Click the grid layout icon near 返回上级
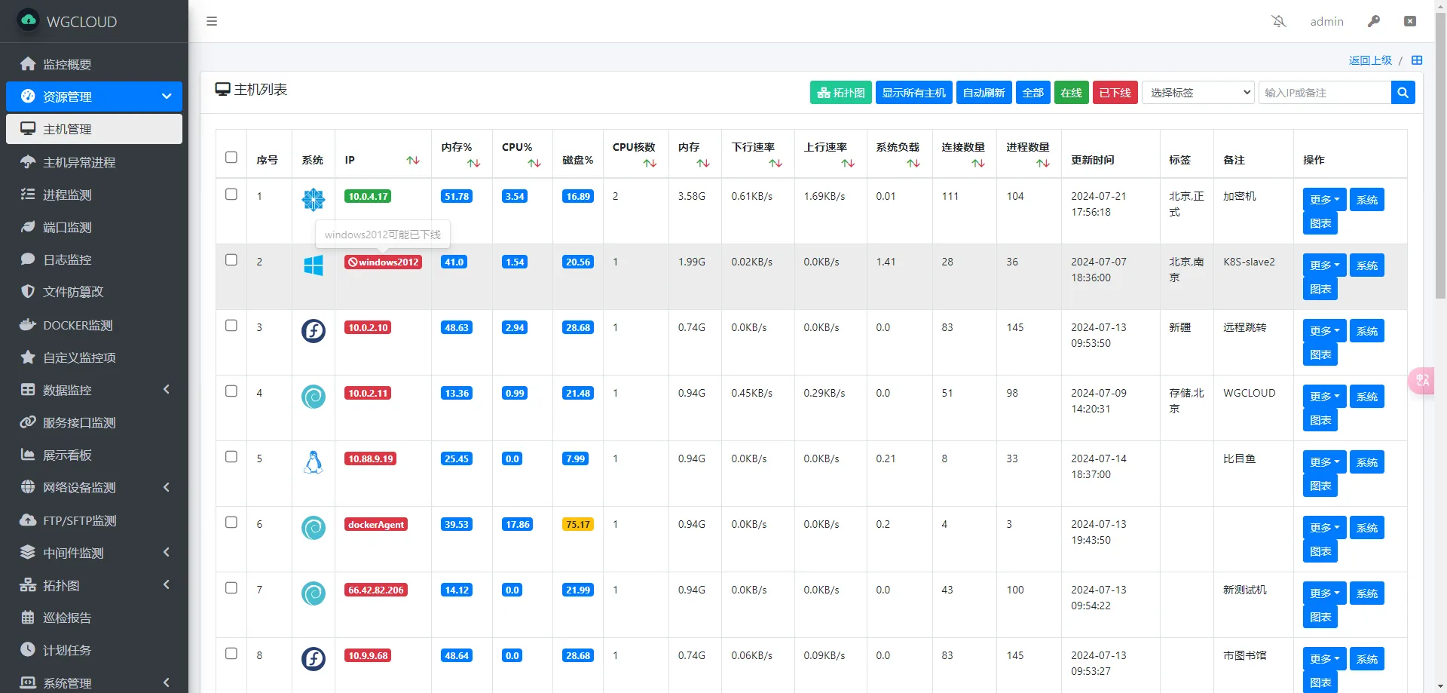 click(1417, 60)
